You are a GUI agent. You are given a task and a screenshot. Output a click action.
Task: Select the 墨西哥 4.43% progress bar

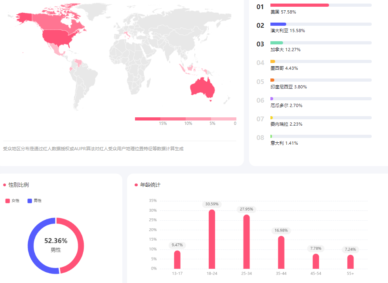[x=321, y=61]
